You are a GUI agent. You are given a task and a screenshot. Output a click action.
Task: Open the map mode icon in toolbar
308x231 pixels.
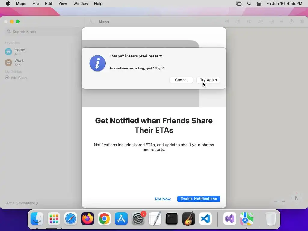click(x=238, y=22)
